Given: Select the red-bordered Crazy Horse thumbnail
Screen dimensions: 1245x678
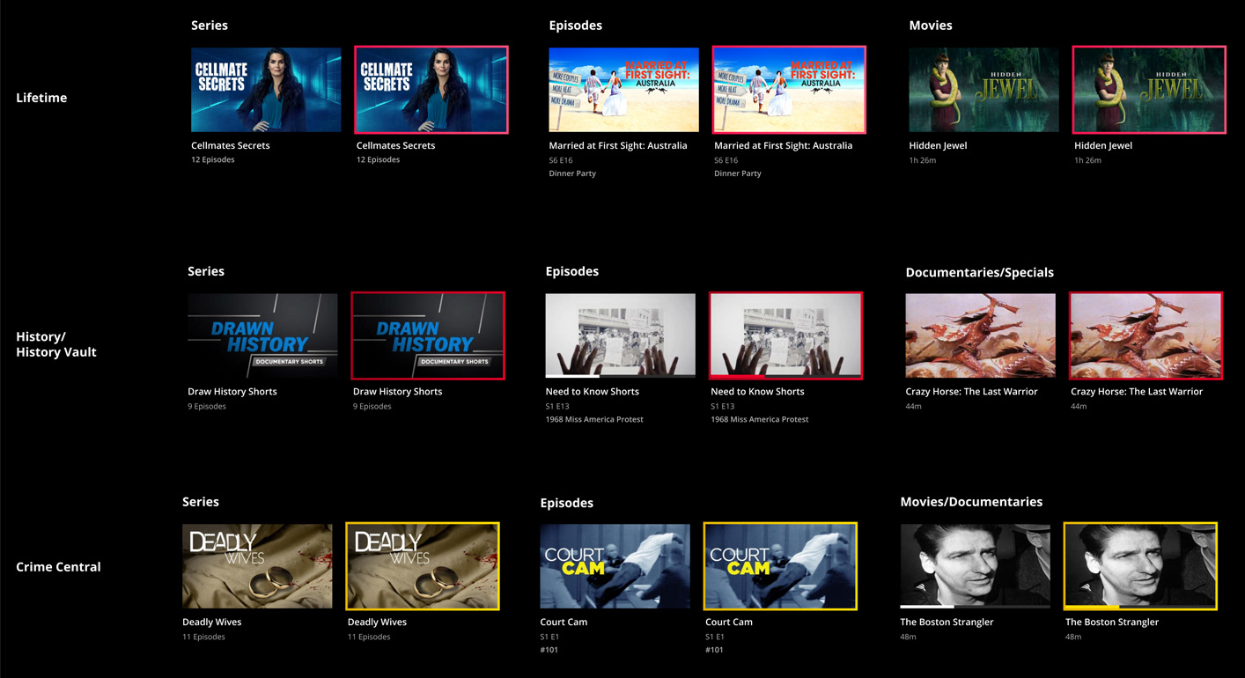Looking at the screenshot, I should coord(1146,335).
